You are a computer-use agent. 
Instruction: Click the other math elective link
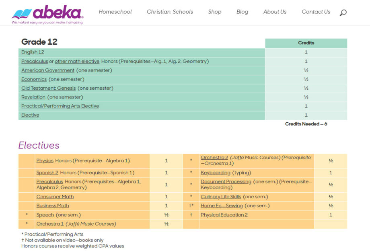click(x=77, y=61)
